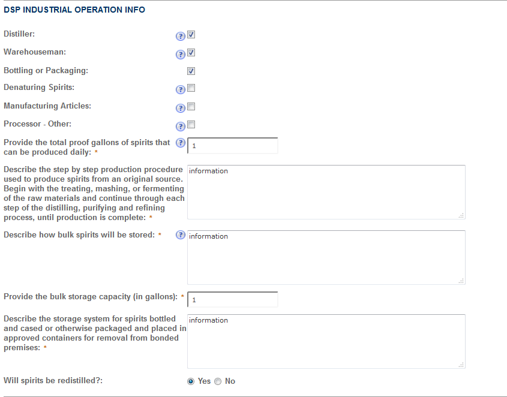Click the help icon next to Distiller

(x=180, y=36)
